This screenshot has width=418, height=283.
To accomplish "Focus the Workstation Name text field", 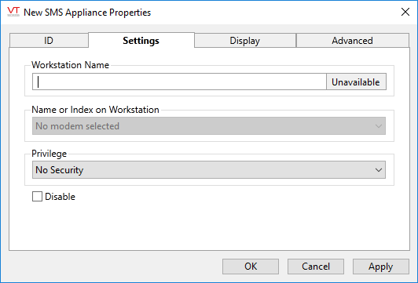I will pos(179,82).
